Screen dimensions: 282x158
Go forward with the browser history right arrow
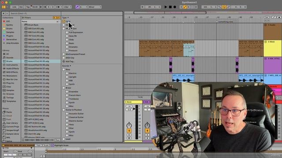7,14
